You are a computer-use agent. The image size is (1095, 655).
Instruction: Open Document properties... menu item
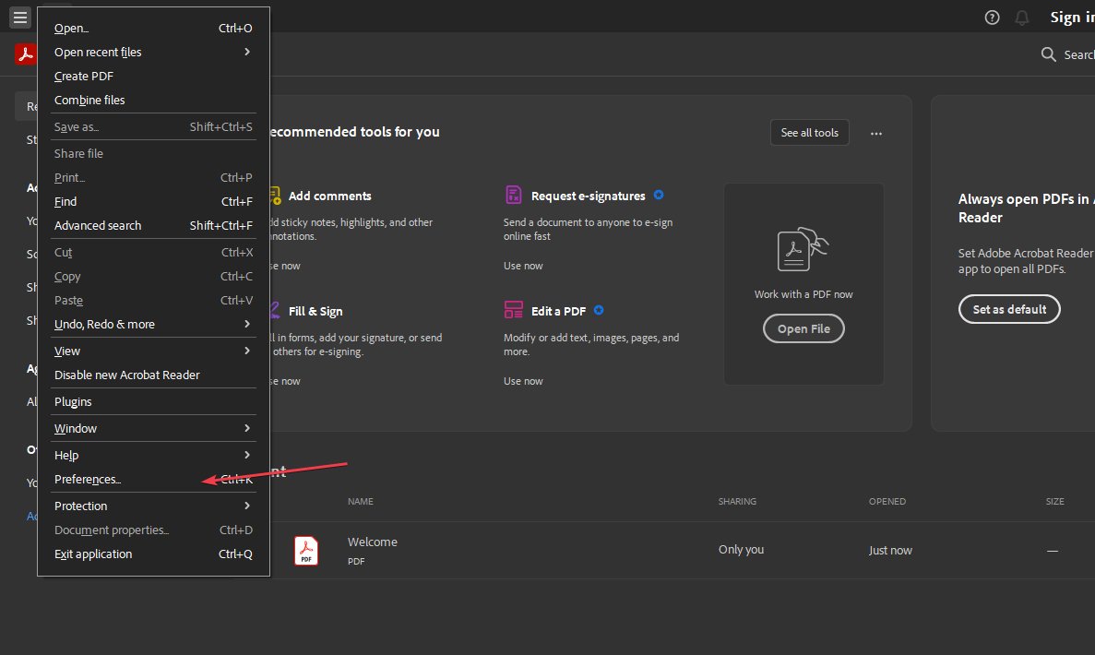[154, 530]
